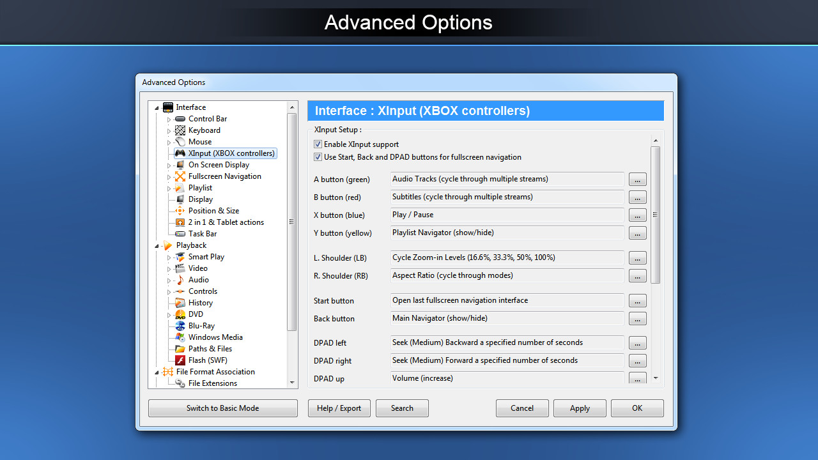Switch to Basic Mode
This screenshot has width=818, height=460.
tap(222, 408)
